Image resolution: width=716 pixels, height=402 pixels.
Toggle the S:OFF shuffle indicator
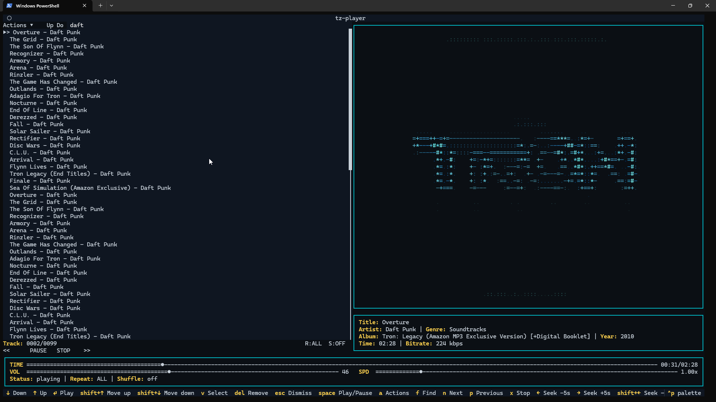pos(337,344)
